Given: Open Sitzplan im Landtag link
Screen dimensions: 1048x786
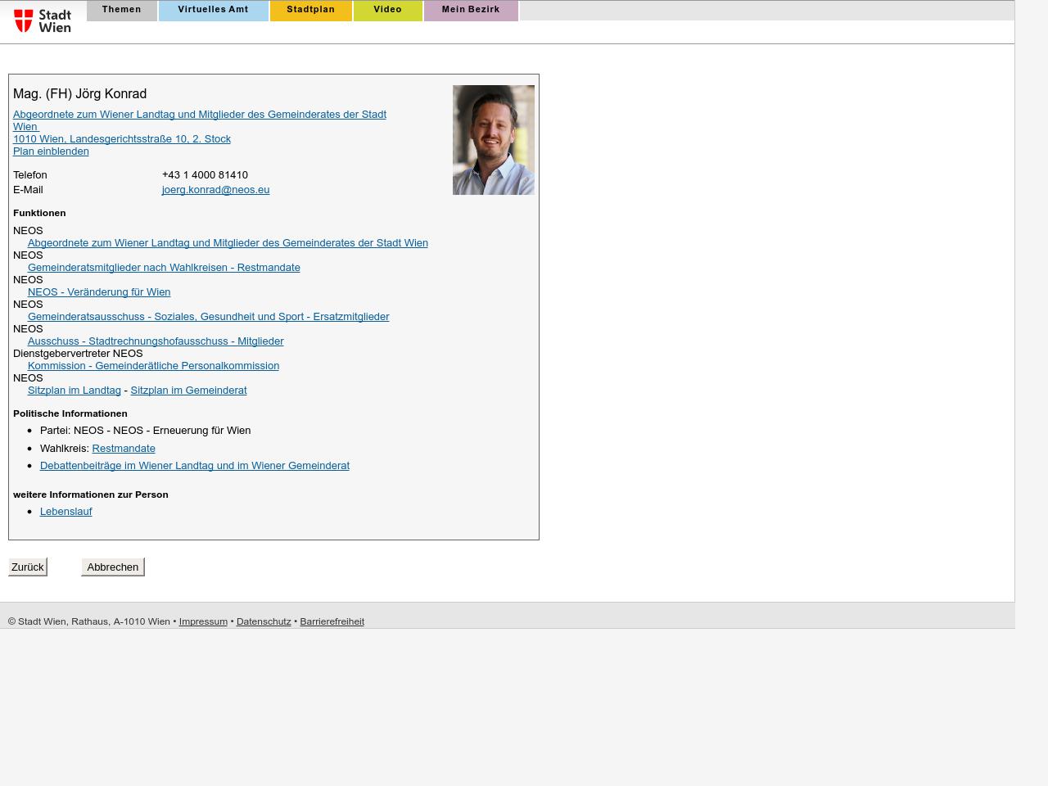Looking at the screenshot, I should [x=75, y=391].
